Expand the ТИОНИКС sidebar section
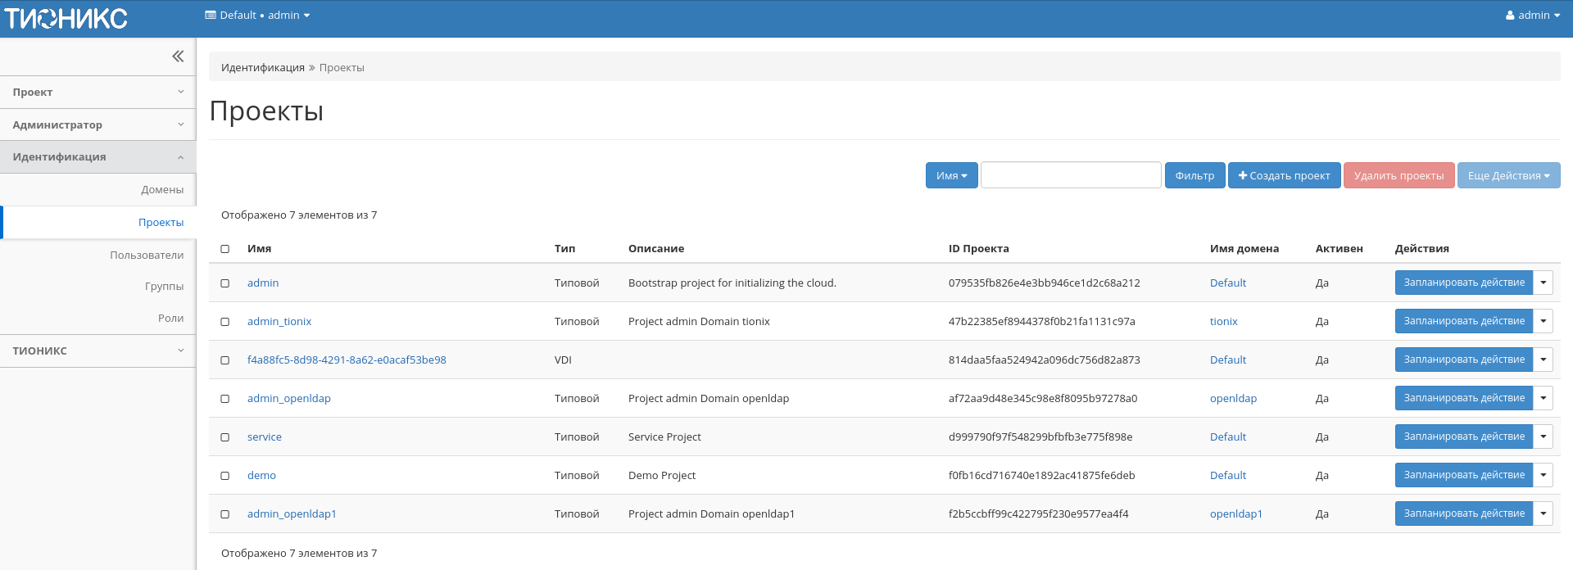Image resolution: width=1573 pixels, height=570 pixels. (x=97, y=351)
